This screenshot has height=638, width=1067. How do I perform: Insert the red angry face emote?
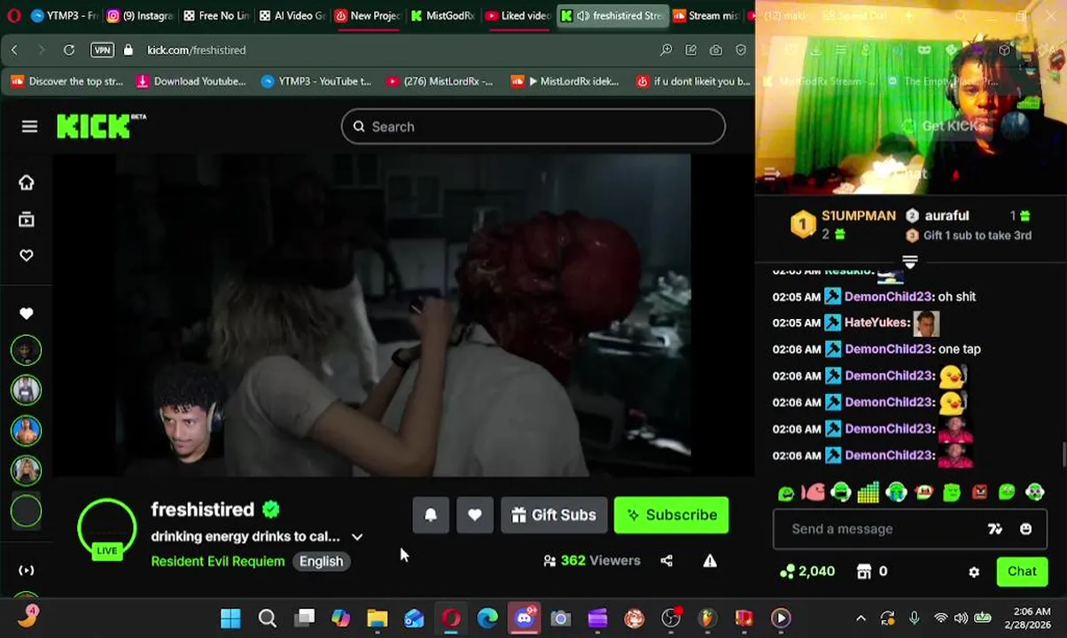[x=979, y=492]
